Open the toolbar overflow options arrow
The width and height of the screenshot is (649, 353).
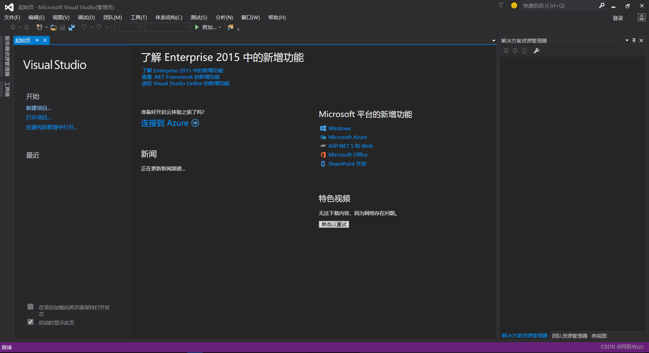point(238,29)
